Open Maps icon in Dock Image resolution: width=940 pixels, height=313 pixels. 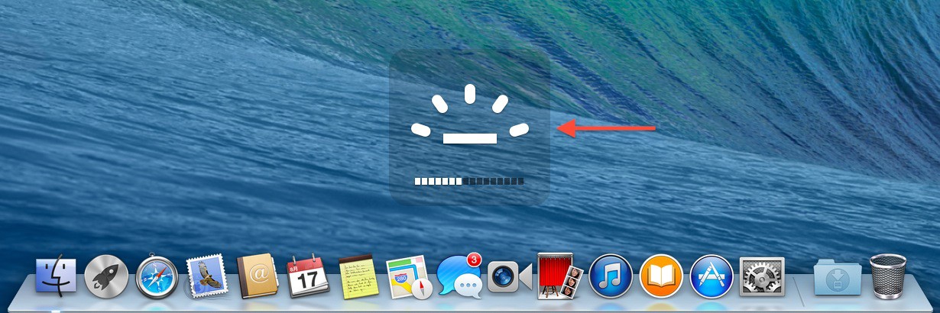(409, 276)
